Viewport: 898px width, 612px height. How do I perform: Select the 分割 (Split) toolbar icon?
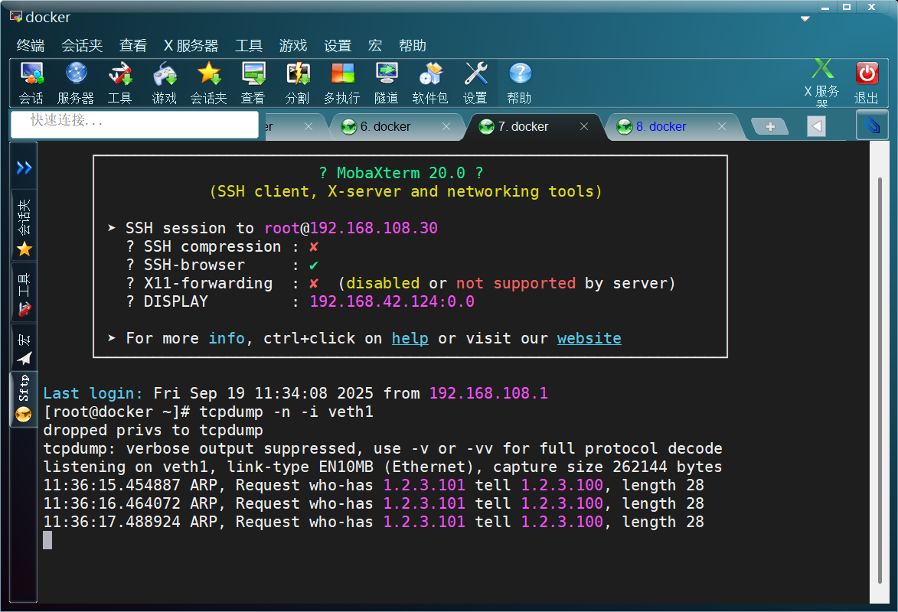pos(297,83)
